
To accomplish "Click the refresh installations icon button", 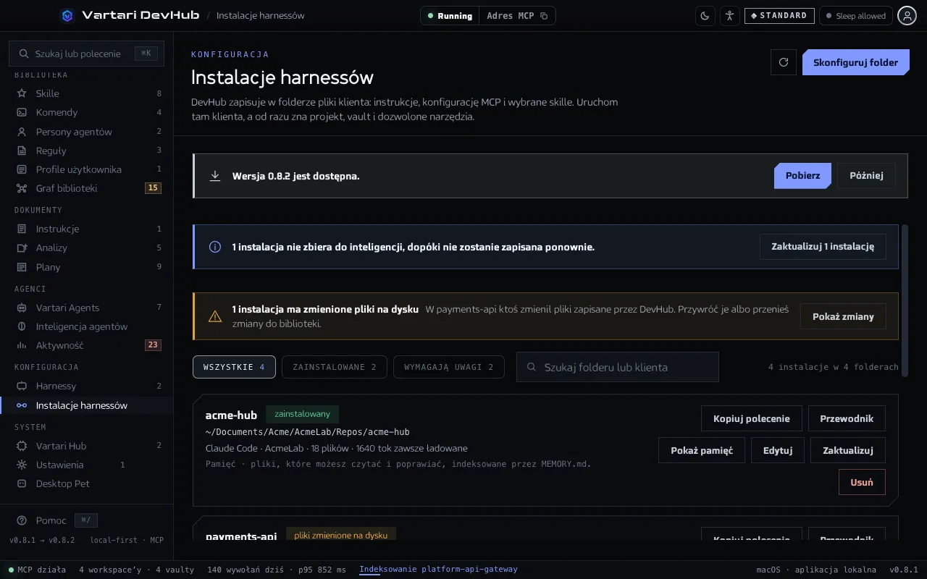I will pyautogui.click(x=783, y=62).
